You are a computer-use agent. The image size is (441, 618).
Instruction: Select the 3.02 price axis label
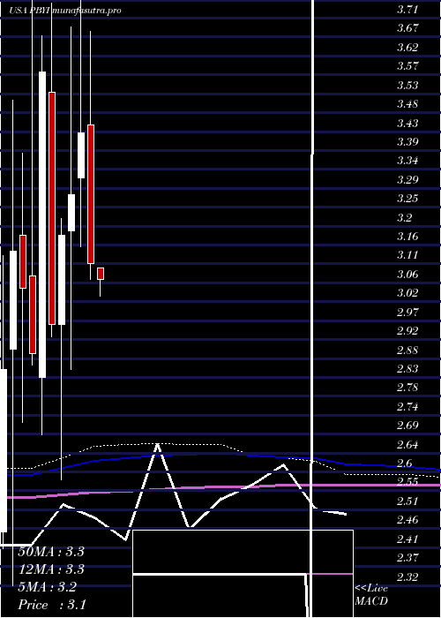[x=407, y=293]
